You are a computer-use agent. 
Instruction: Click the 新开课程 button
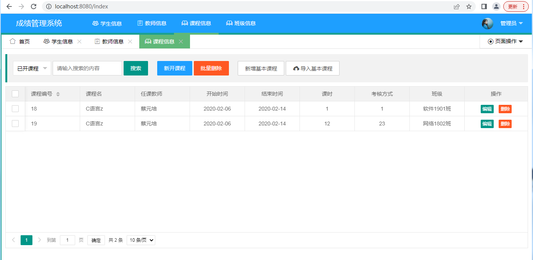[x=174, y=68]
